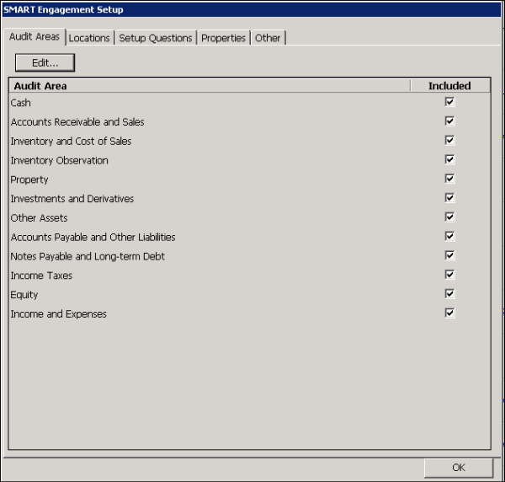The height and width of the screenshot is (482, 505).
Task: Select the Other Assets row
Action: (x=250, y=218)
